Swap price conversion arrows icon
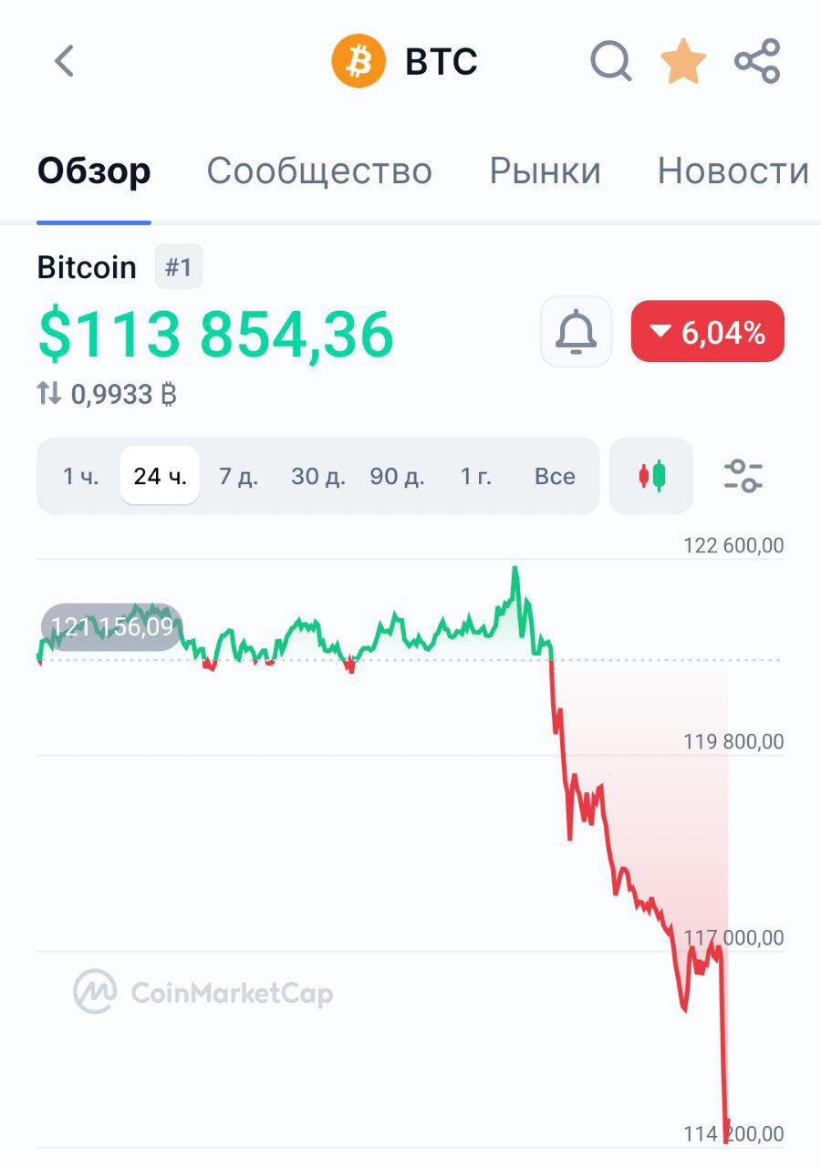The height and width of the screenshot is (1167, 821). pyautogui.click(x=49, y=394)
